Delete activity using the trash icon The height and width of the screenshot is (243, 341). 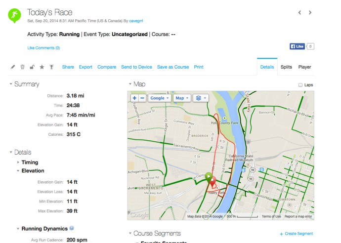pyautogui.click(x=22, y=67)
